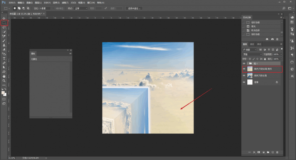Open the 文件(F) menu
296x160 pixels.
pyautogui.click(x=12, y=3)
